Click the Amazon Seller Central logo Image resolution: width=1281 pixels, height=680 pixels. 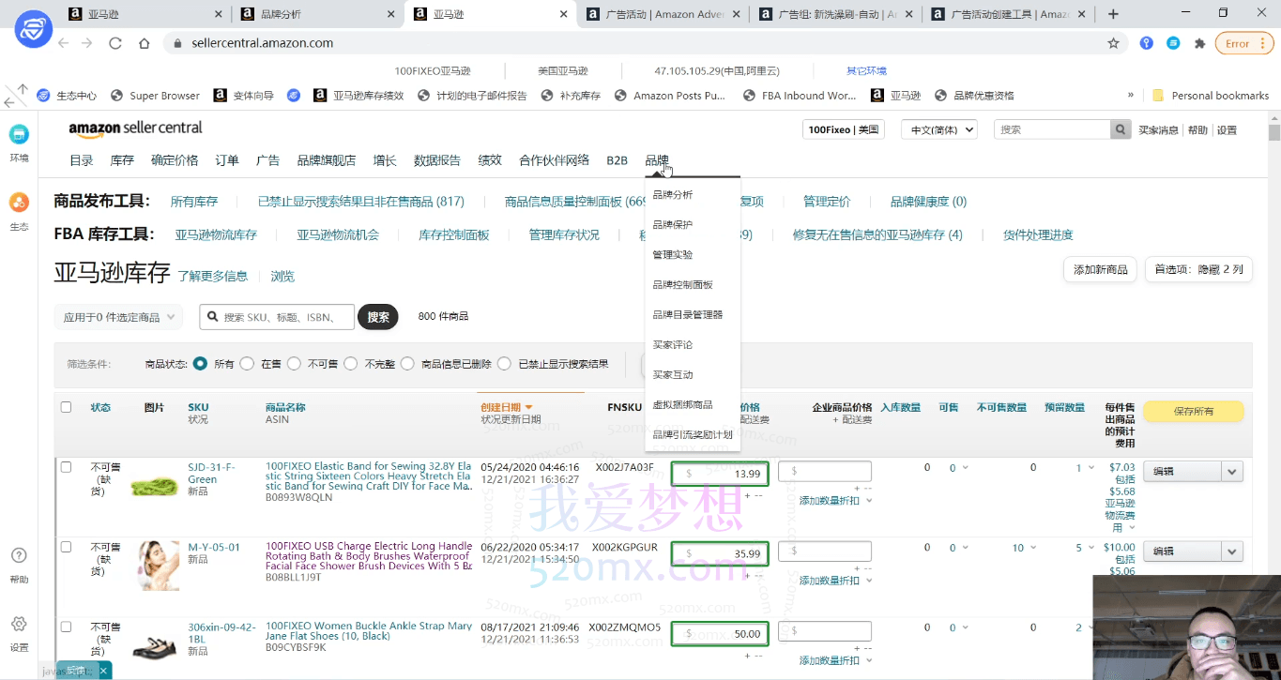(135, 128)
